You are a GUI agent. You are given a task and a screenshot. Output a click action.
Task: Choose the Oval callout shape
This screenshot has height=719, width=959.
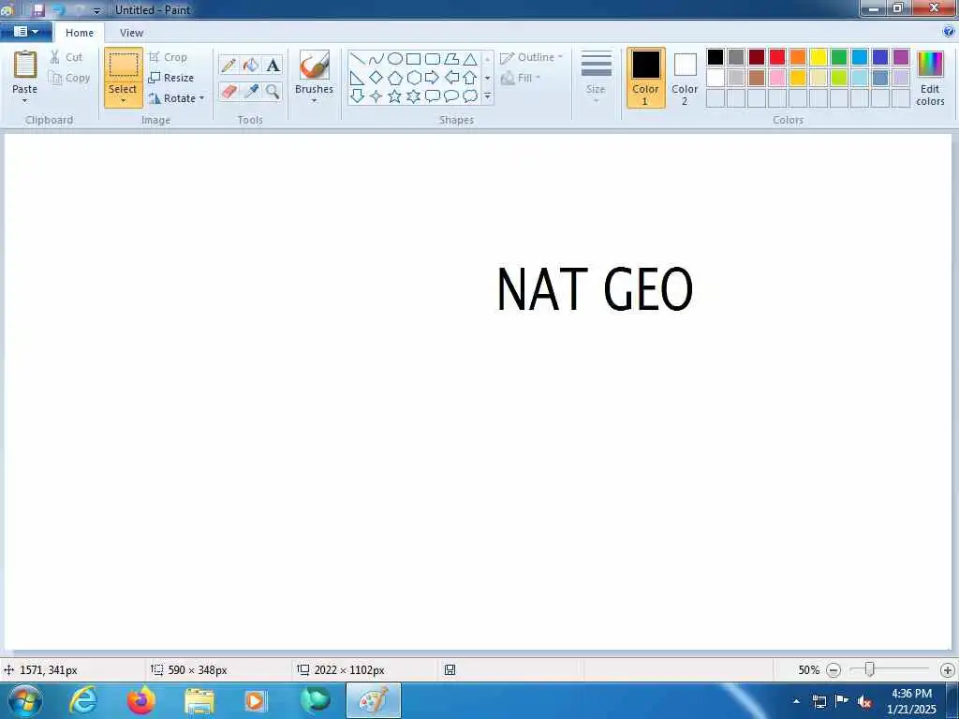coord(451,96)
